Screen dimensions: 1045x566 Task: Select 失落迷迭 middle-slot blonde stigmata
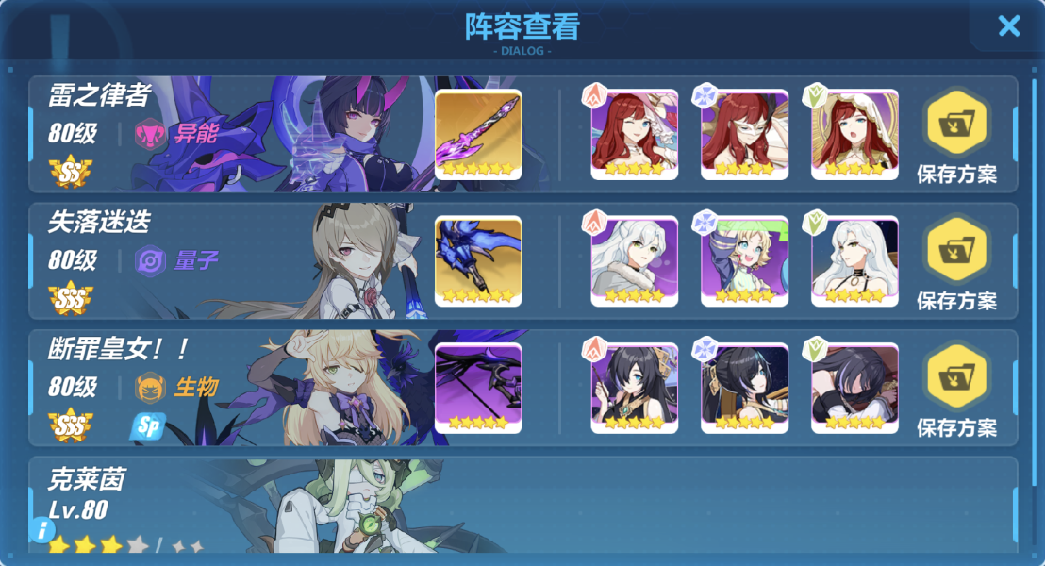click(x=744, y=261)
